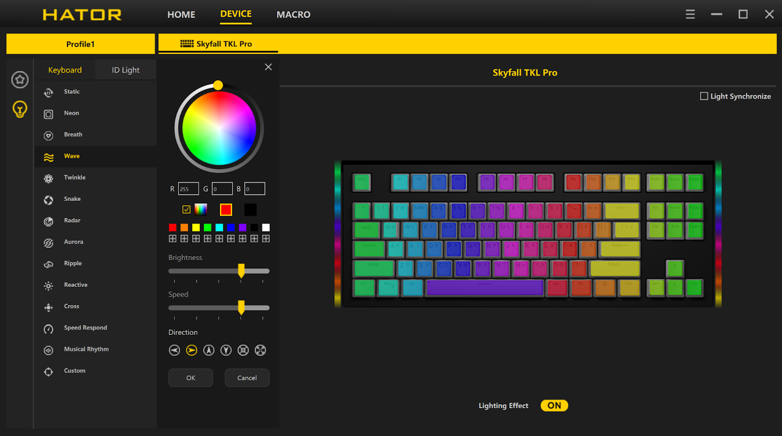Select the Custom lighting effect
782x436 pixels.
96,371
